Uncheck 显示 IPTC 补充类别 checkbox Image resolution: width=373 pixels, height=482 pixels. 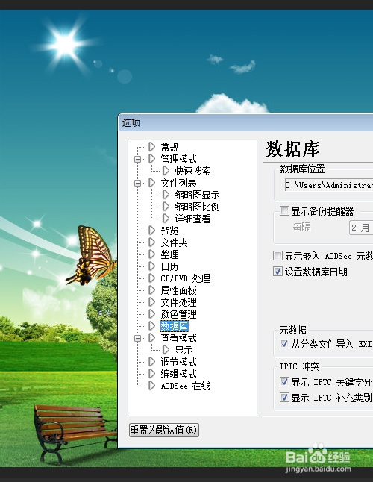point(284,398)
